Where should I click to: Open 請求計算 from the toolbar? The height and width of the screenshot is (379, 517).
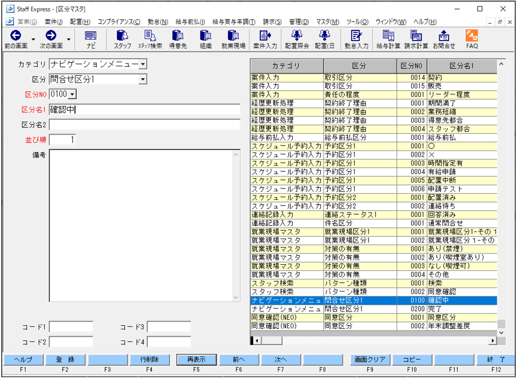tap(416, 39)
